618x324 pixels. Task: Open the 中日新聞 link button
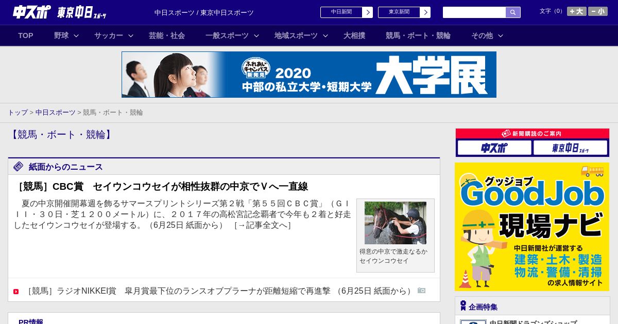pyautogui.click(x=341, y=12)
